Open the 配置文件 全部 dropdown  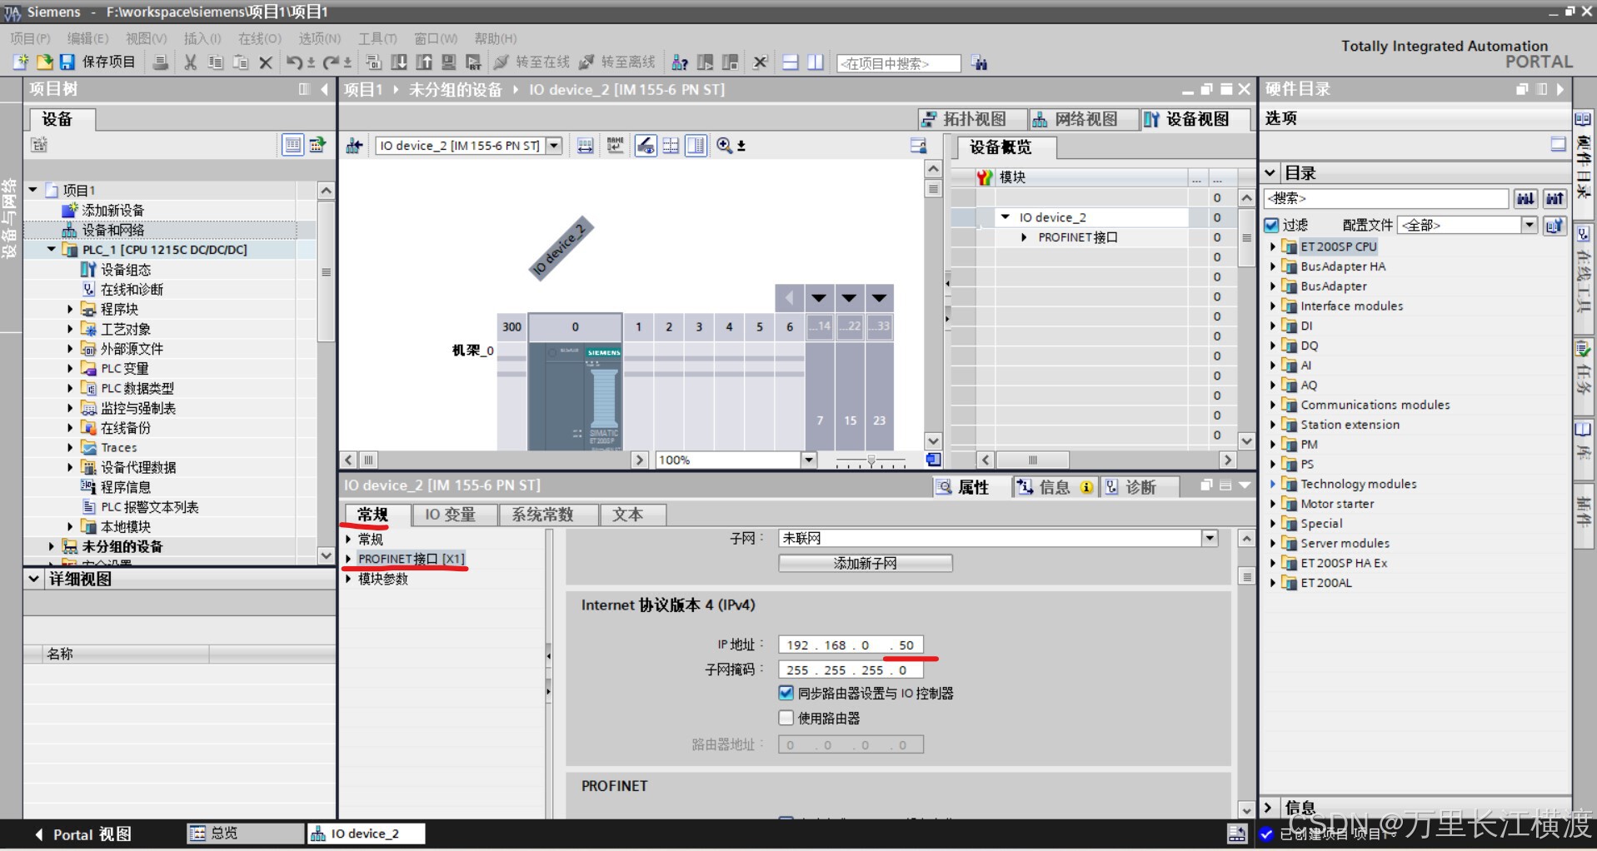pyautogui.click(x=1529, y=225)
